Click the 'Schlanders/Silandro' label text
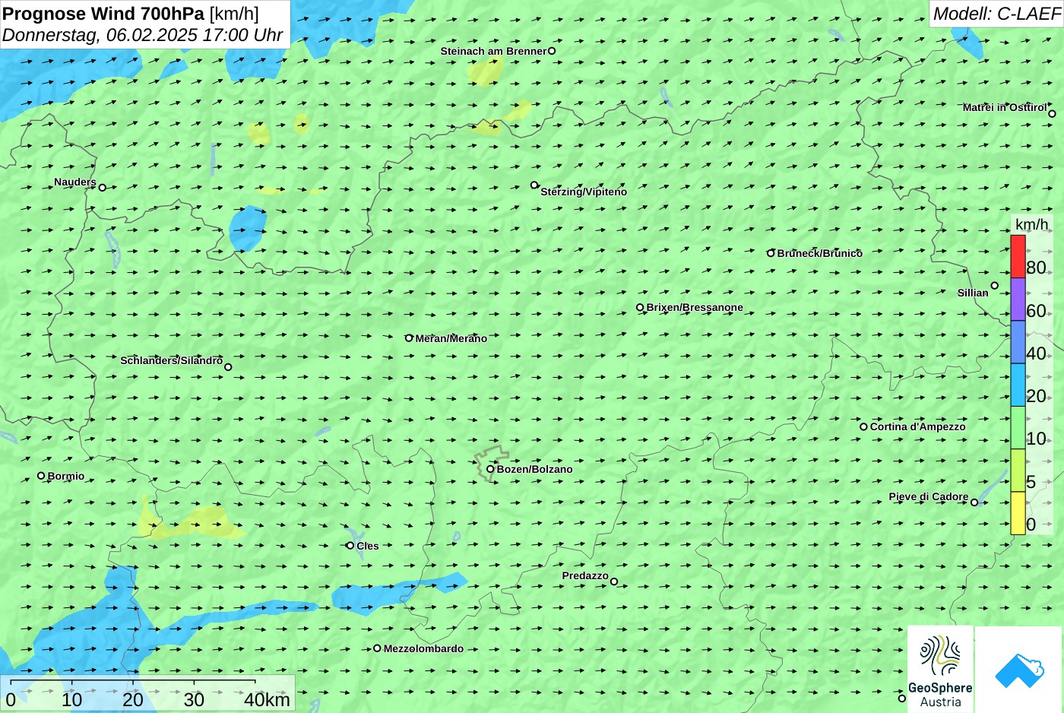The height and width of the screenshot is (713, 1064). 172,360
